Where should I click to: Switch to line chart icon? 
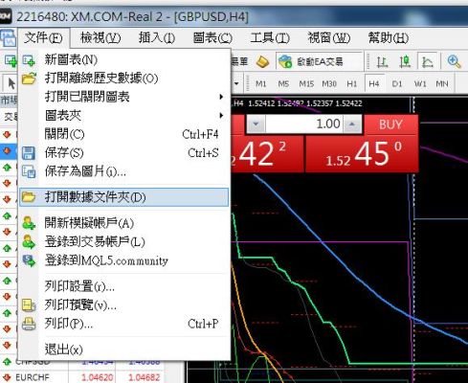coord(427,61)
